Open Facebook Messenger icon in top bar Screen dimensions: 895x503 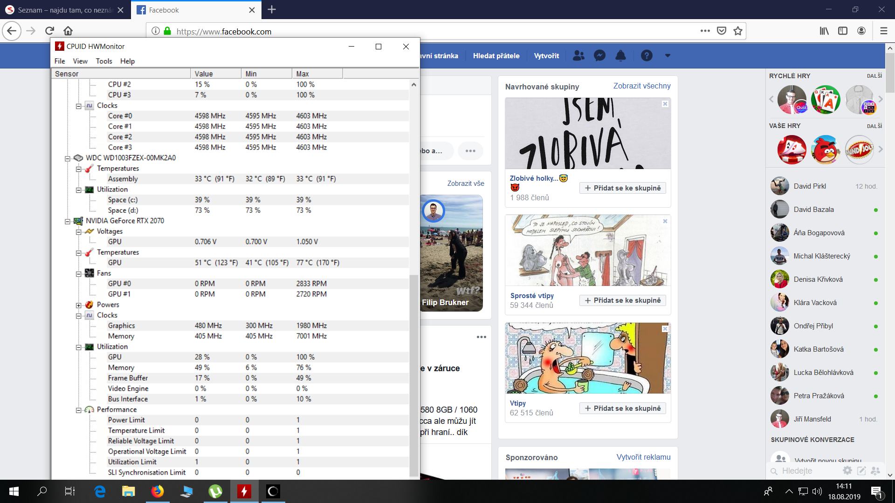point(599,55)
